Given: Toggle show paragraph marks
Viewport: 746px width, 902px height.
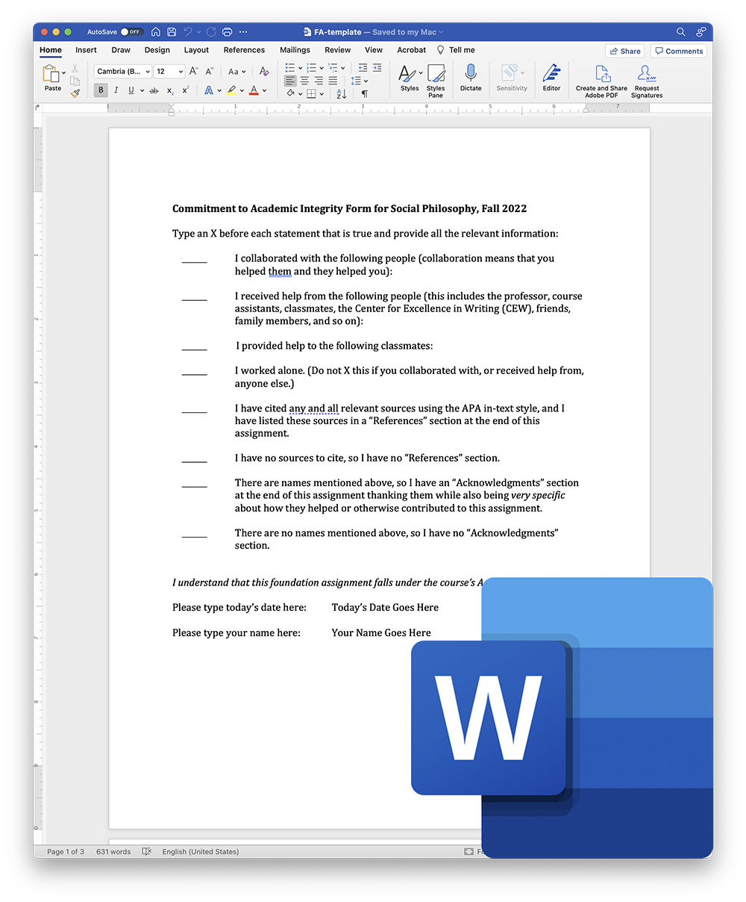Looking at the screenshot, I should pyautogui.click(x=365, y=93).
